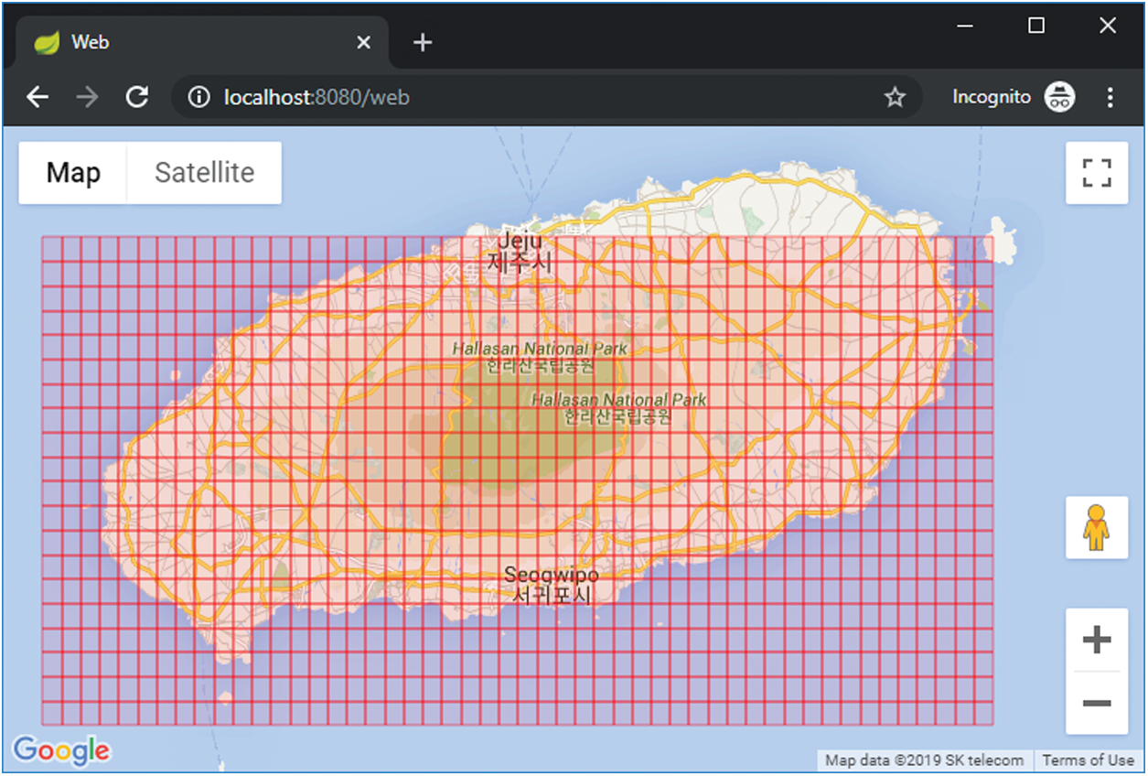
Task: Select the Map view type
Action: tap(73, 173)
